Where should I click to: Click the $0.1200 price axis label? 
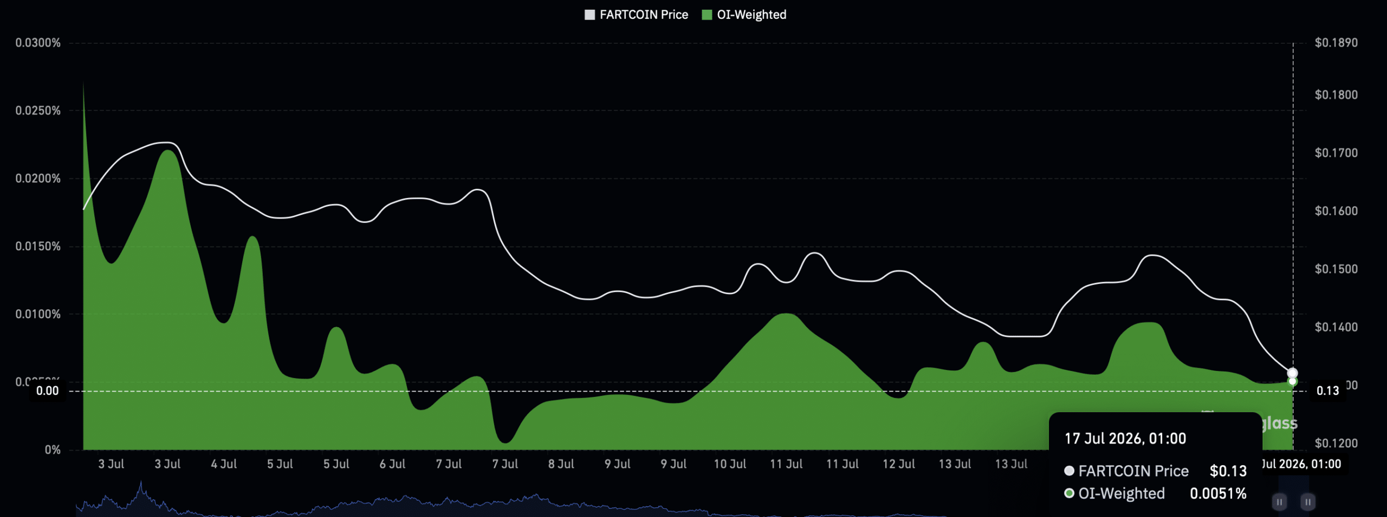(1336, 443)
